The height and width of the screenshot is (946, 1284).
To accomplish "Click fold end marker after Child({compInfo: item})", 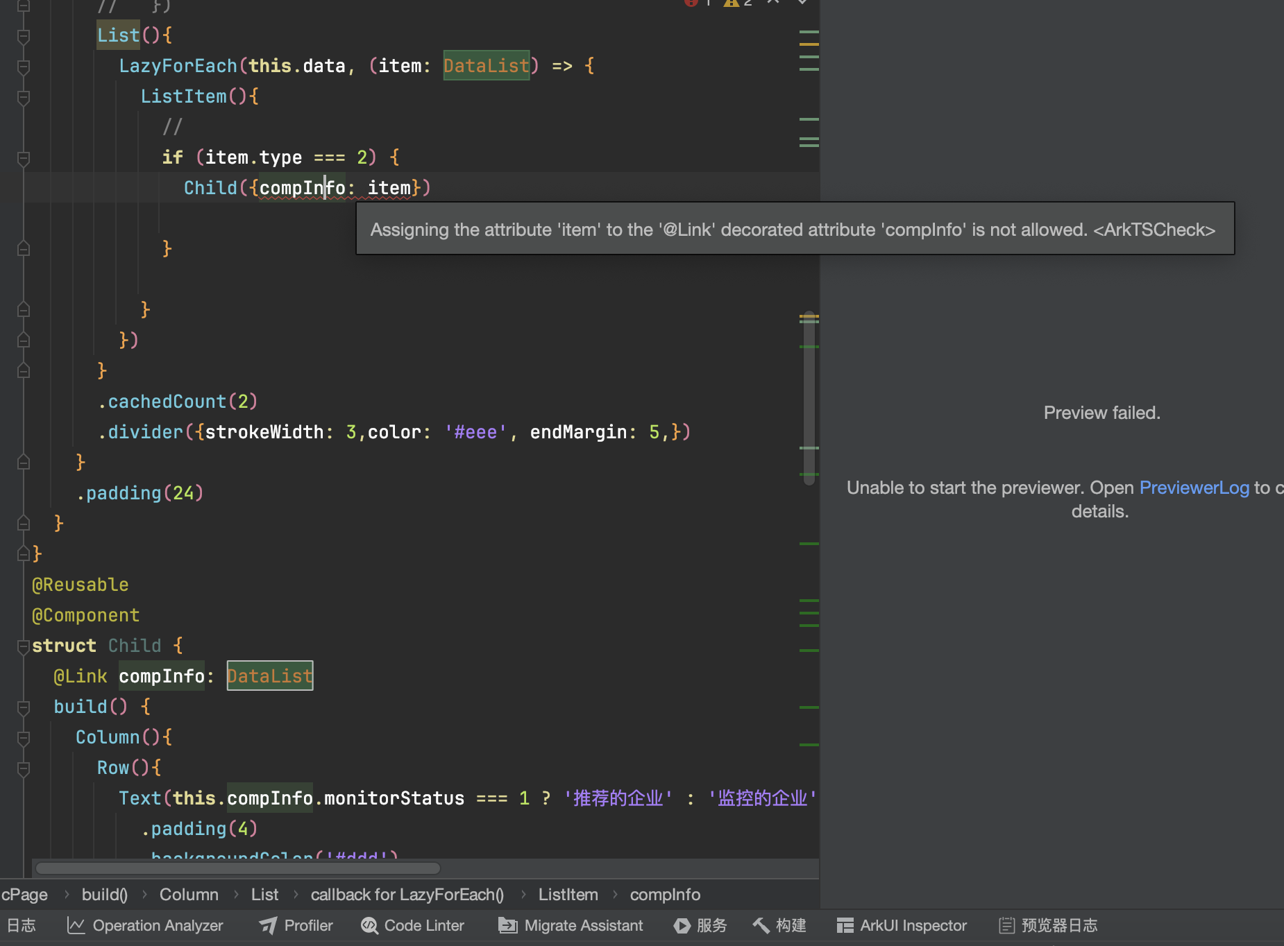I will tap(24, 249).
